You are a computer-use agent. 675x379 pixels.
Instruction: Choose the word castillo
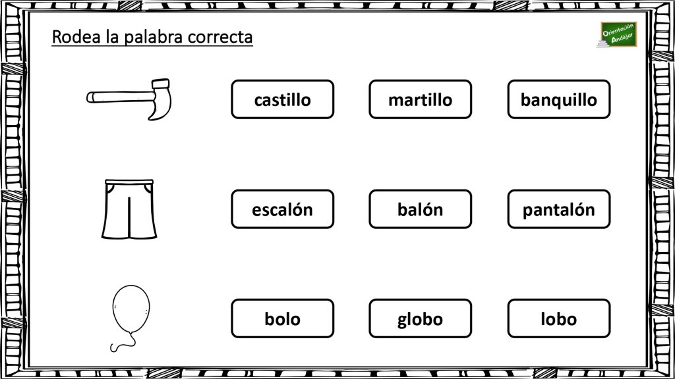[x=282, y=99]
